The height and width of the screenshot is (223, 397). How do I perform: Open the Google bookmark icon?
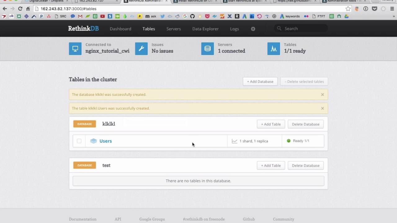point(185,16)
